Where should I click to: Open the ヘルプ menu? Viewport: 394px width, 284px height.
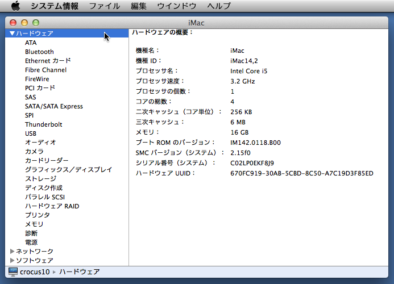219,6
